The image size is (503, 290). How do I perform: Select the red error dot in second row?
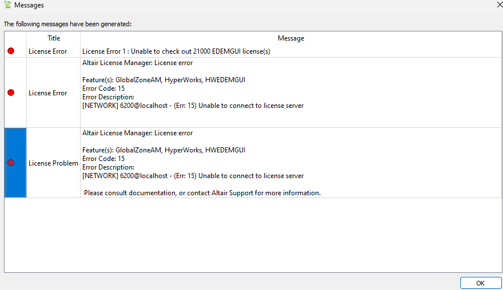coord(11,92)
